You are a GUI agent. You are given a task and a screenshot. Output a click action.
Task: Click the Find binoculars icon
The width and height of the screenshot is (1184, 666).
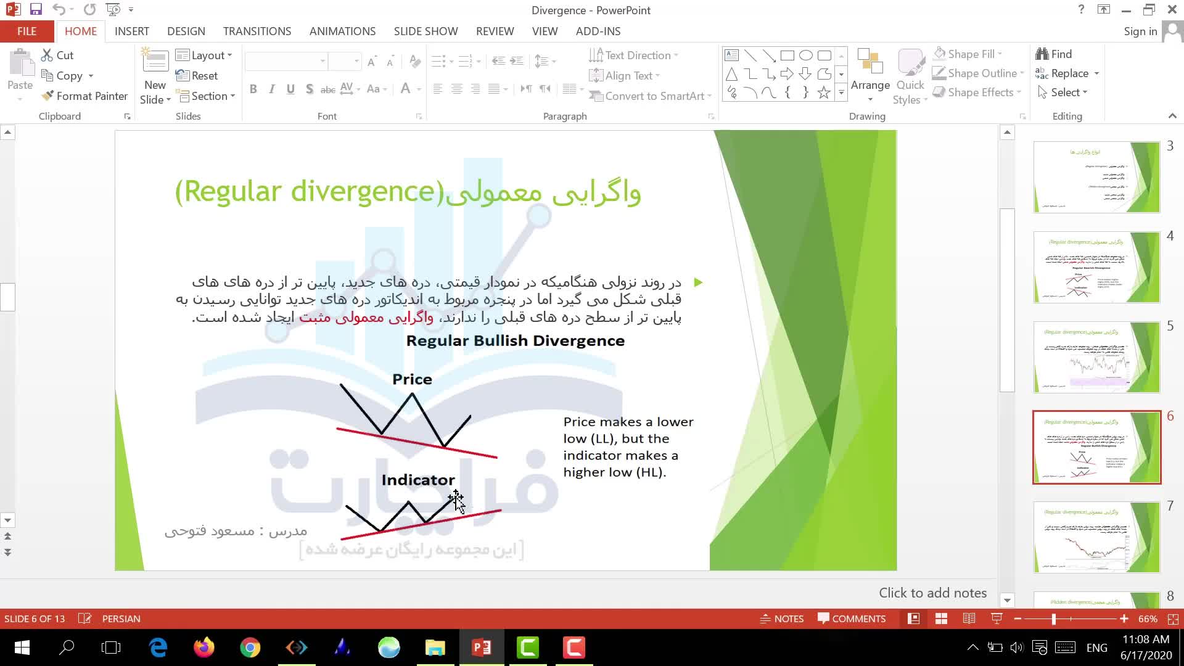pyautogui.click(x=1042, y=54)
